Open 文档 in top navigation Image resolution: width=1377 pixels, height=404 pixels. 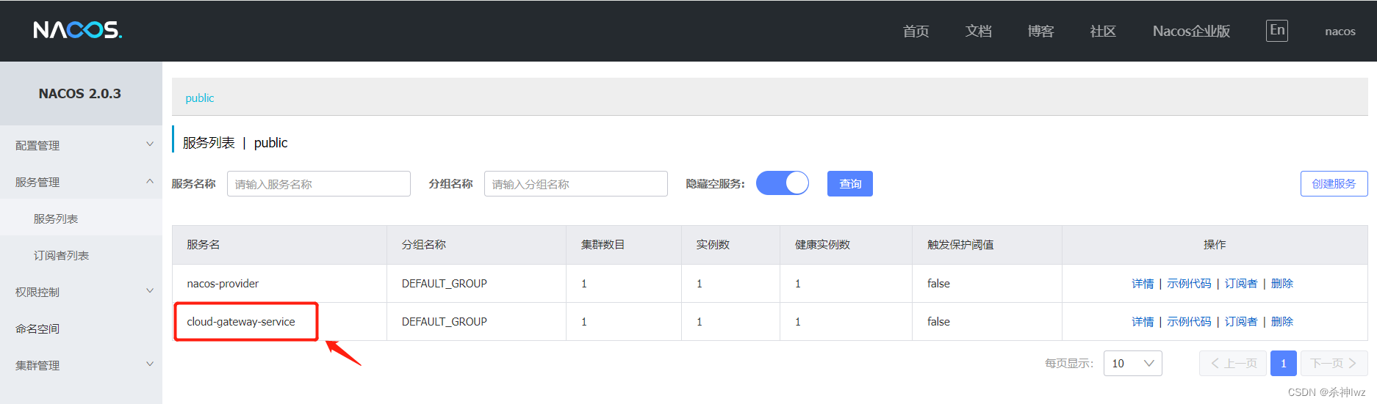tap(978, 31)
